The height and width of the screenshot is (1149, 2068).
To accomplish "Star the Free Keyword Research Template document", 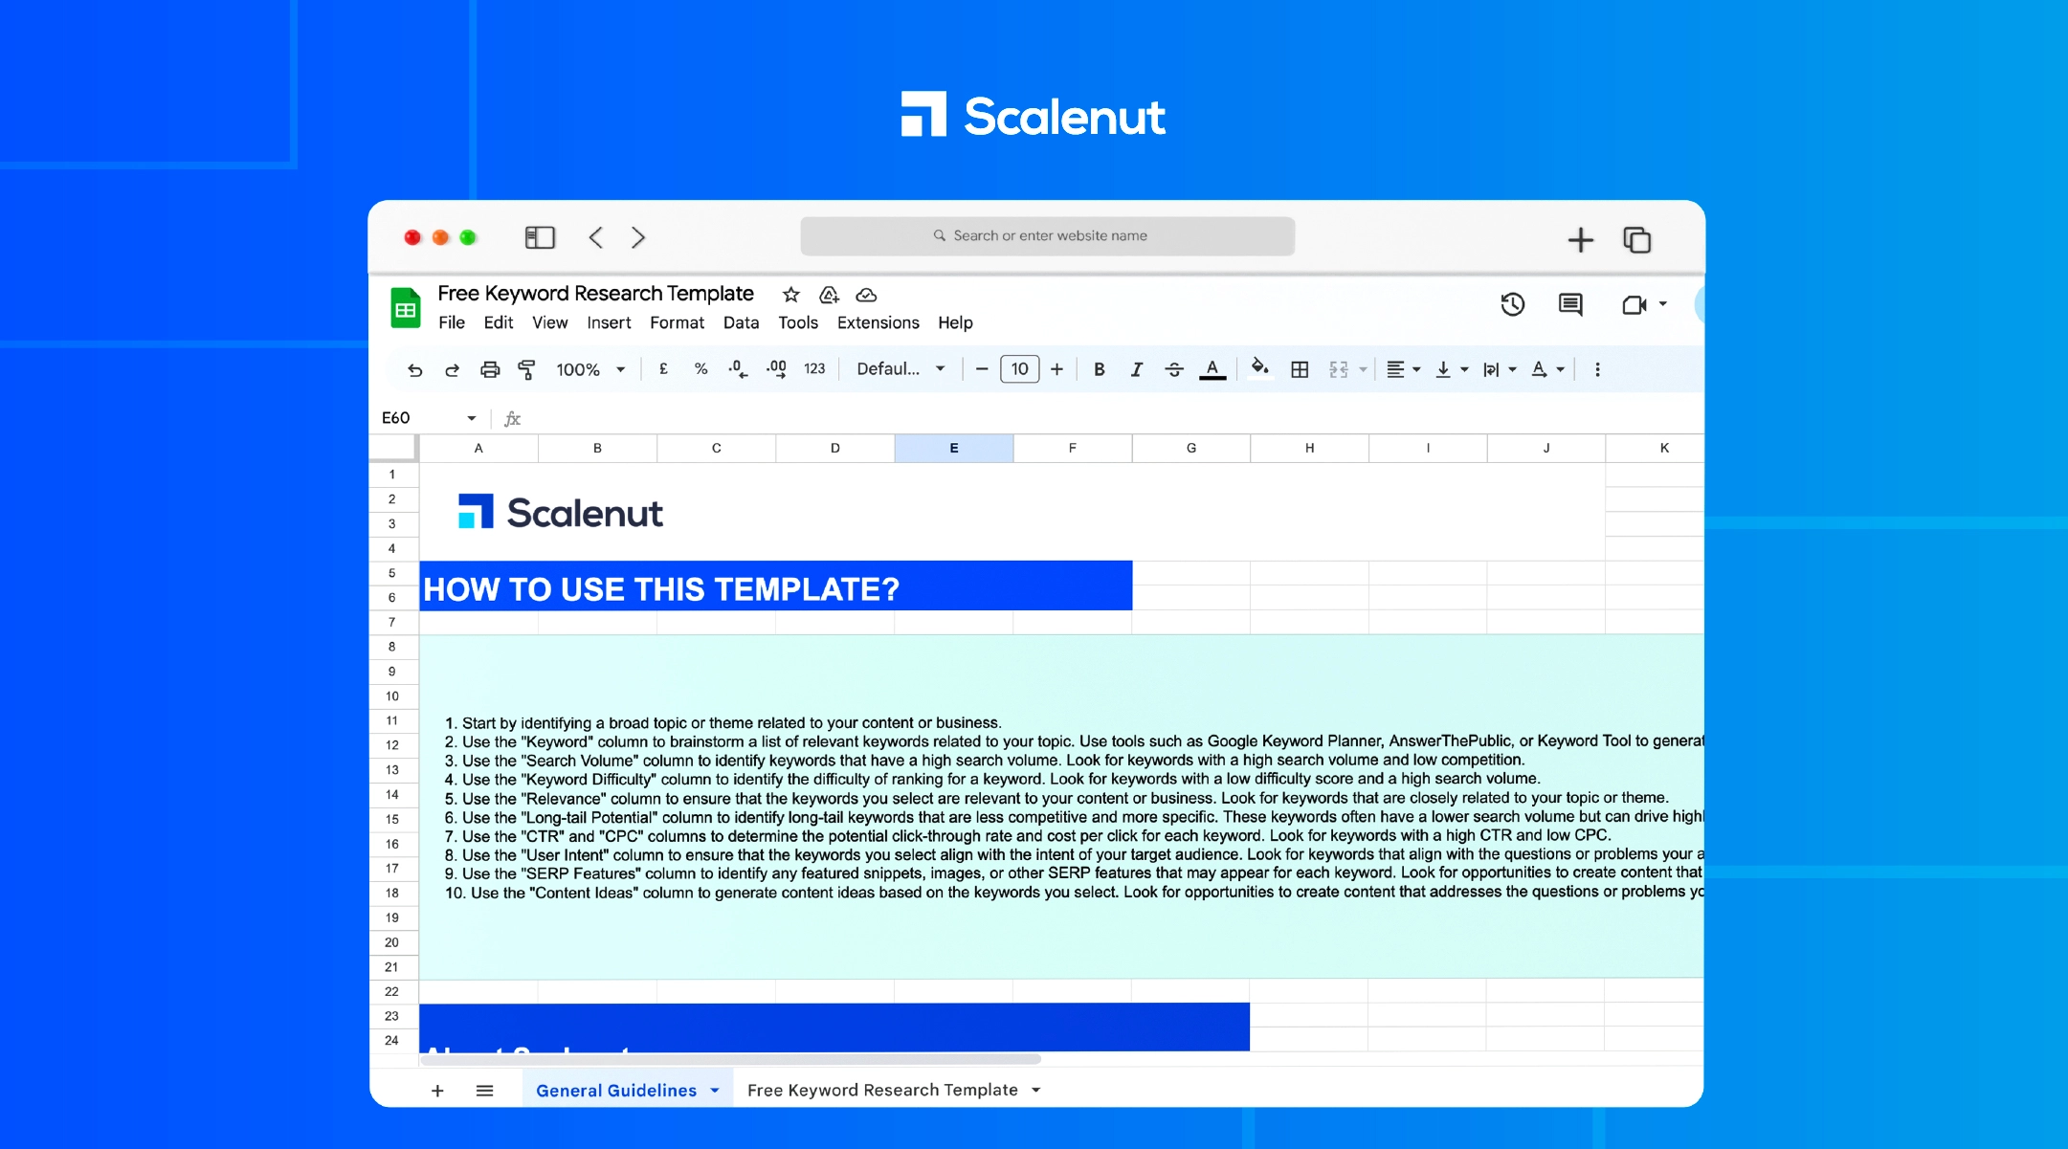I will pos(790,295).
